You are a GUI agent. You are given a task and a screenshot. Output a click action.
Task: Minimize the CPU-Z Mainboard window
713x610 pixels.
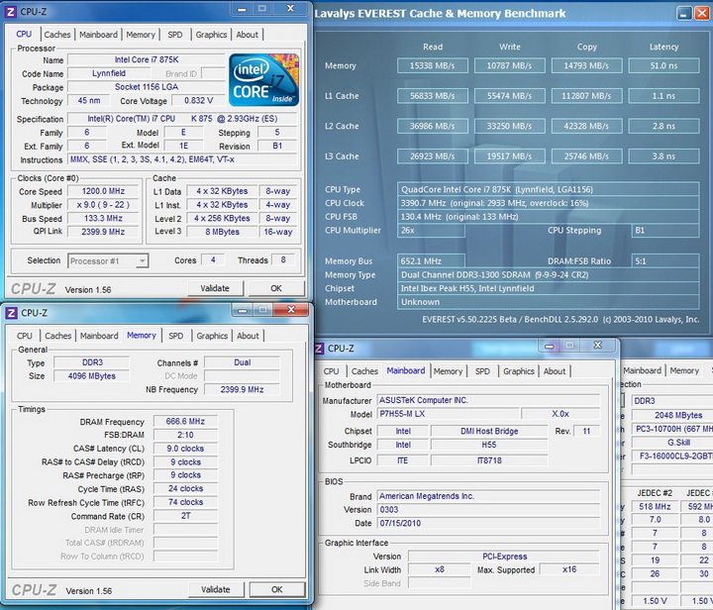tap(550, 346)
